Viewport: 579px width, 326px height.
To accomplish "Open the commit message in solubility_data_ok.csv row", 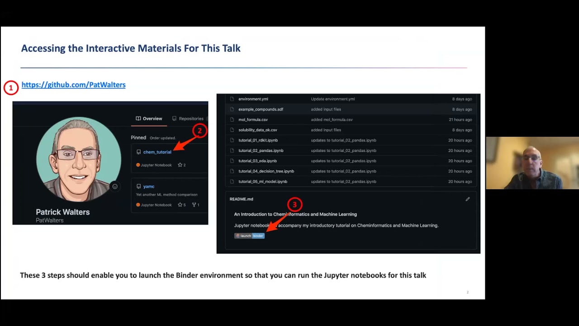I will click(326, 130).
